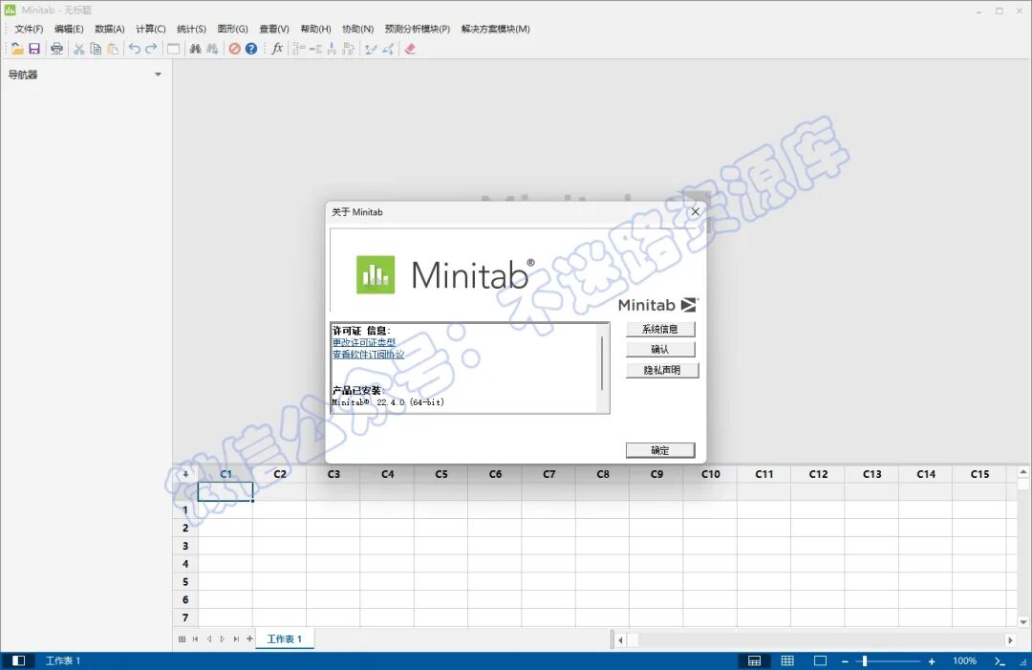The height and width of the screenshot is (670, 1032).
Task: Click the pink eraser clear icon
Action: tap(410, 49)
